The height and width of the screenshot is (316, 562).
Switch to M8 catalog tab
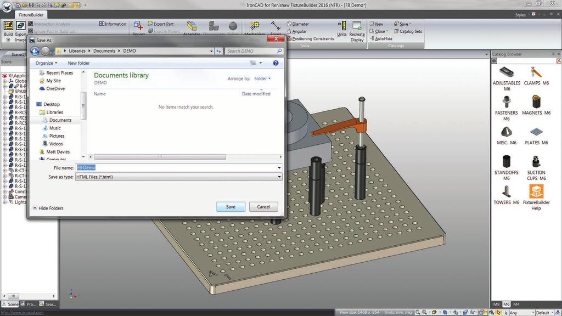click(x=496, y=304)
